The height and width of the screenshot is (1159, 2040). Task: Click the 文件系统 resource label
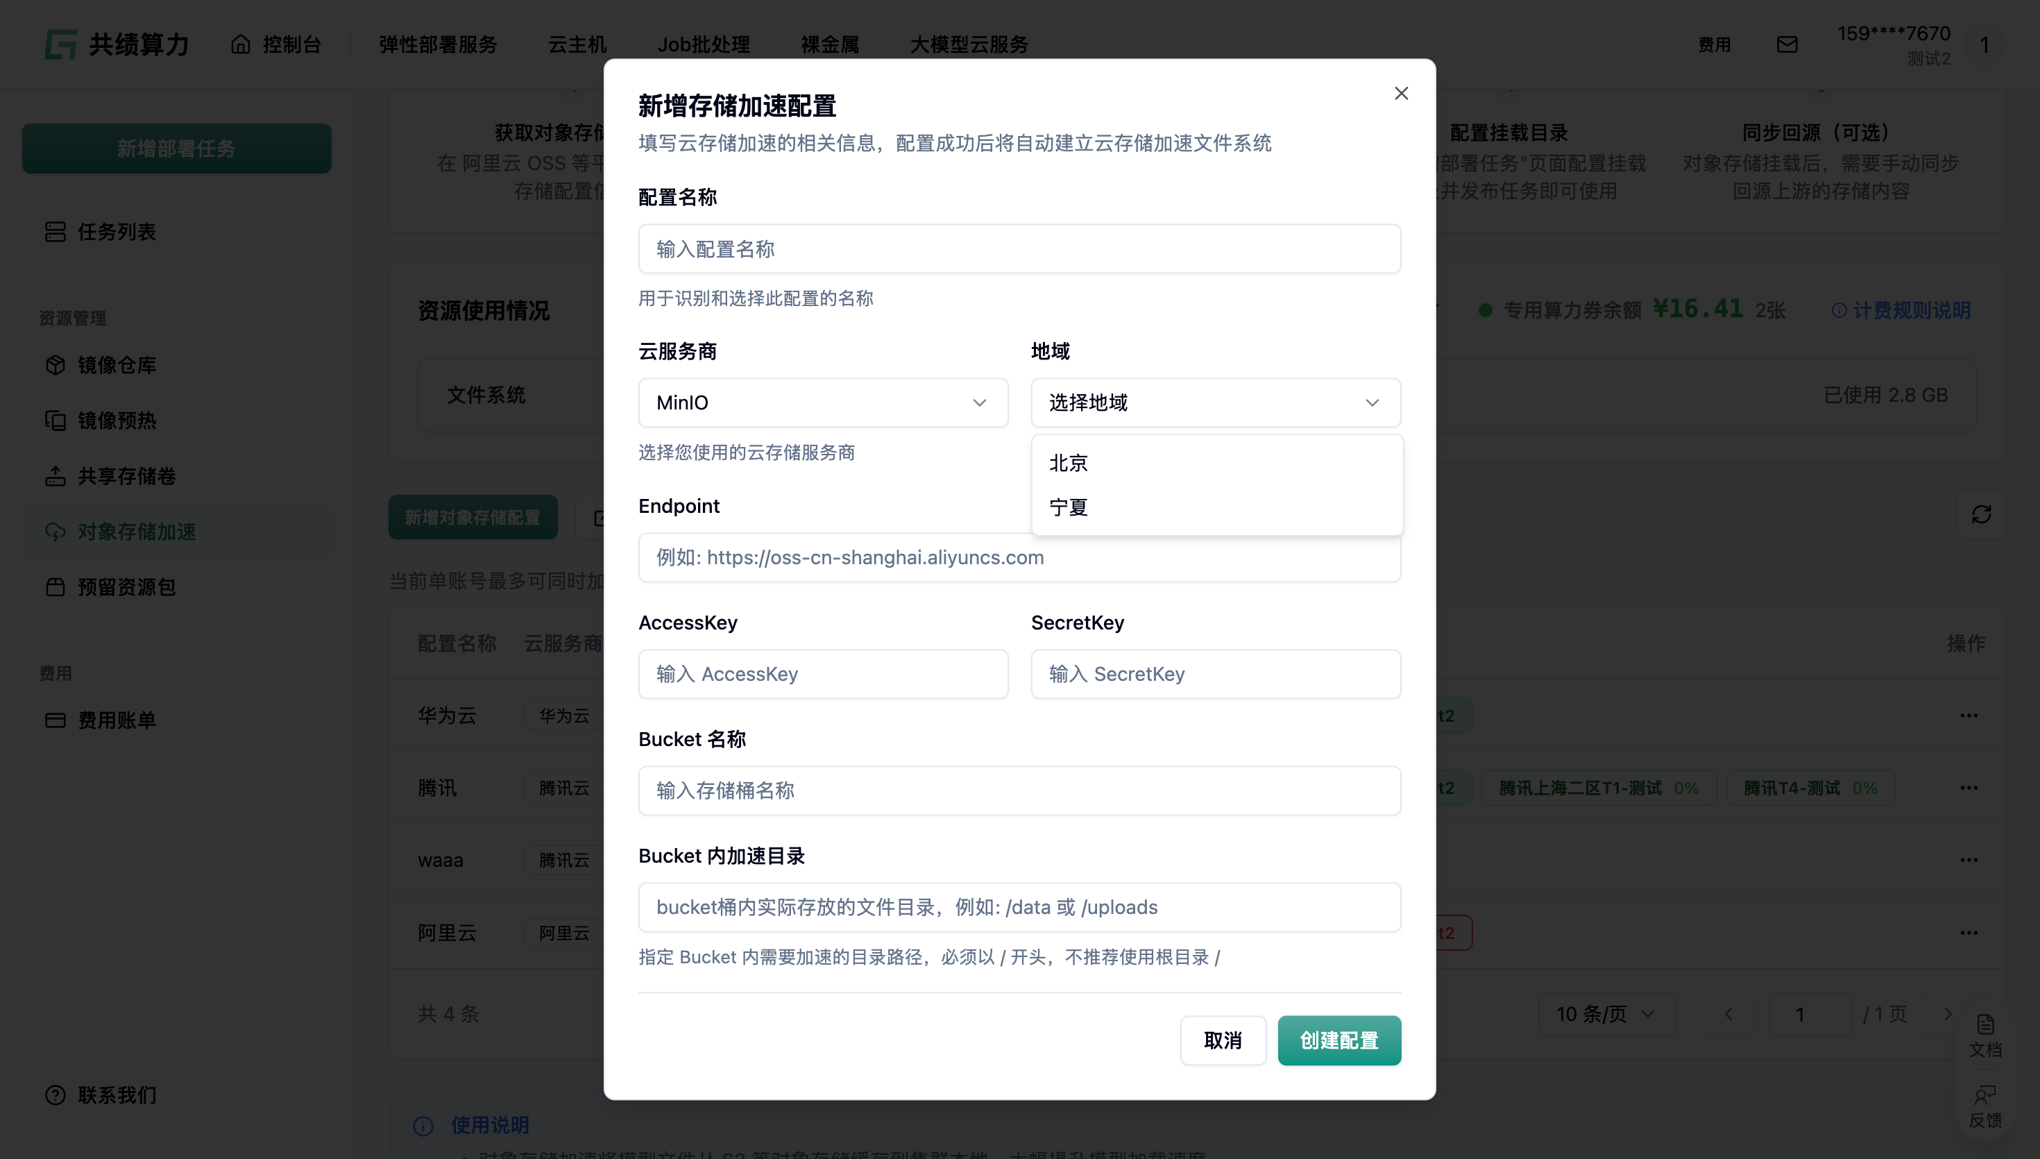[486, 395]
